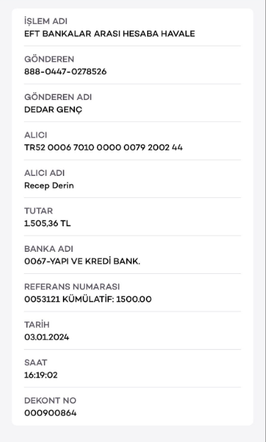Select the GÖNDEREN label
The image size is (266, 442).
[x=49, y=59]
